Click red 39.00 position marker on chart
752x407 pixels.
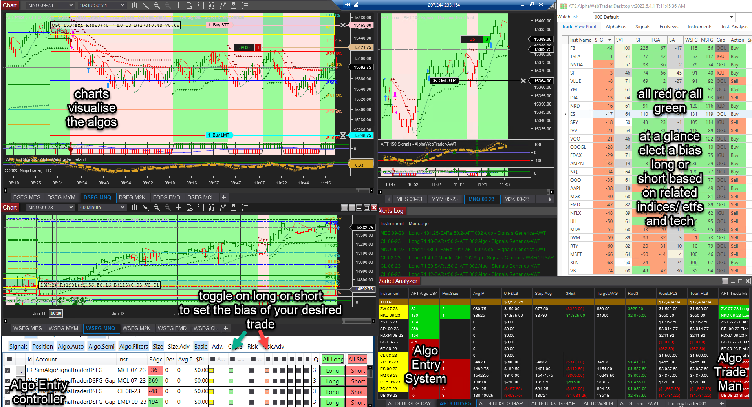(x=247, y=47)
